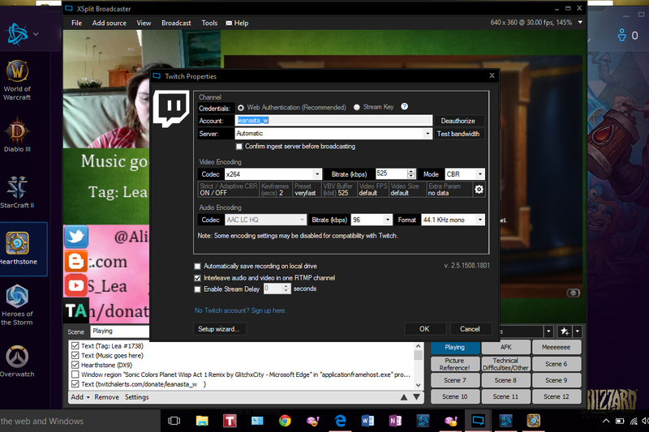Uncheck Interleave audio and video option
The width and height of the screenshot is (649, 432).
click(197, 278)
